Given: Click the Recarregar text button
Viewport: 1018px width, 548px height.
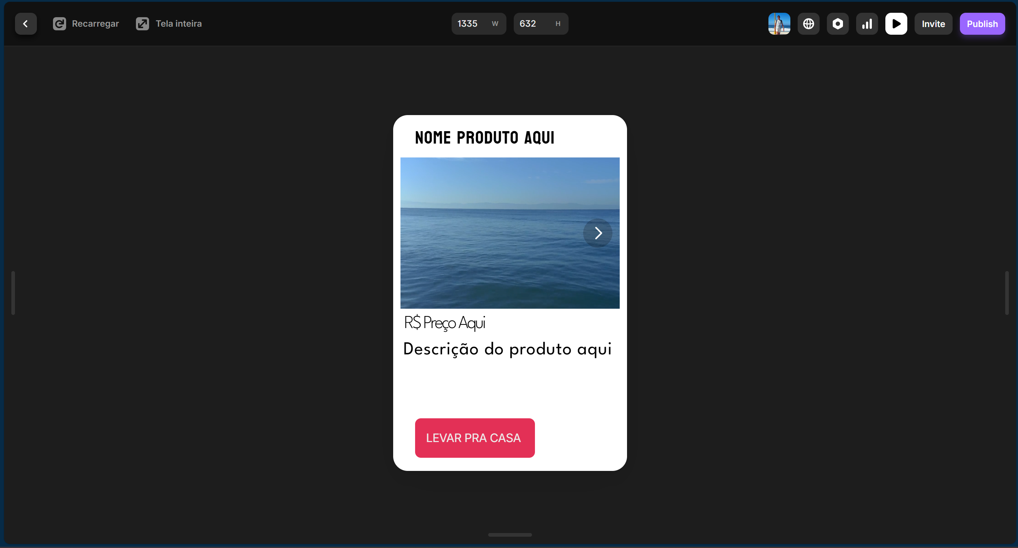Looking at the screenshot, I should (95, 24).
